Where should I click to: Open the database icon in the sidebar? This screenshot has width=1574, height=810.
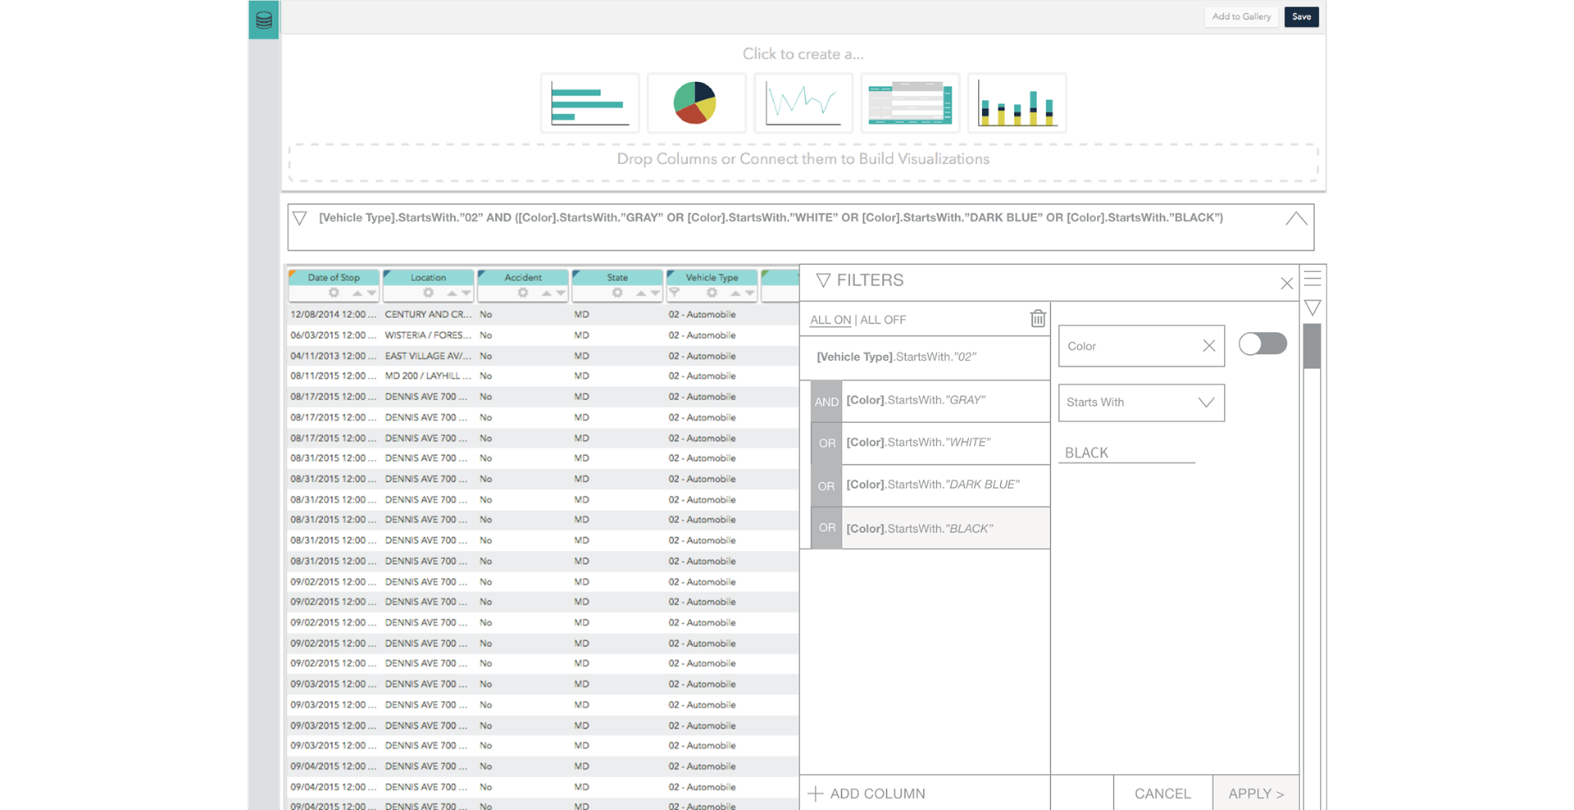(x=263, y=20)
